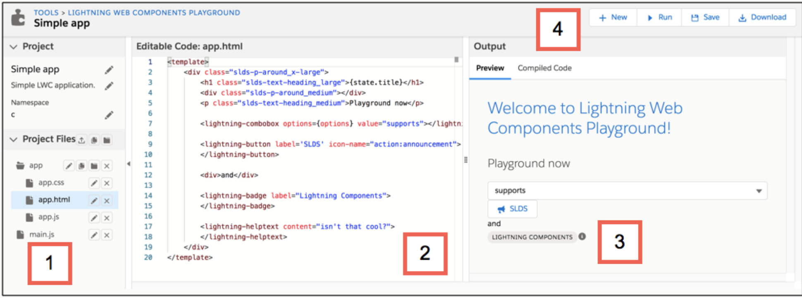Click the lightning-helptext code on line 17

pyautogui.click(x=297, y=226)
